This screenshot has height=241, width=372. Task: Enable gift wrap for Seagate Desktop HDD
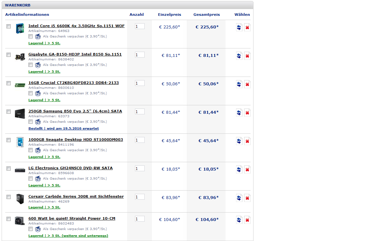click(x=30, y=150)
